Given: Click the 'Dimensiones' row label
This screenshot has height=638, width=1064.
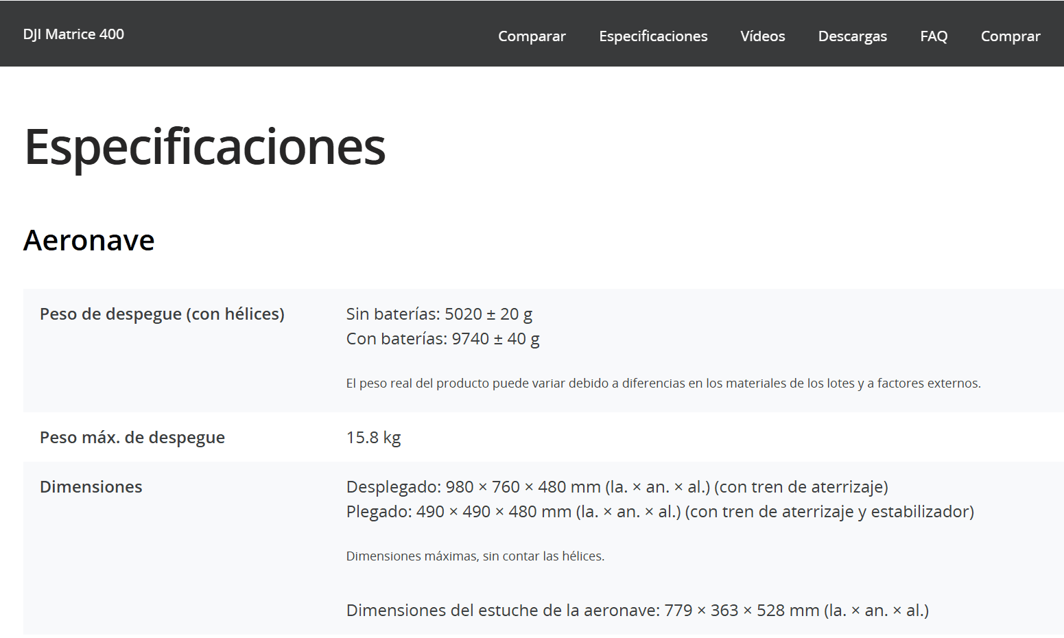Looking at the screenshot, I should click(91, 487).
